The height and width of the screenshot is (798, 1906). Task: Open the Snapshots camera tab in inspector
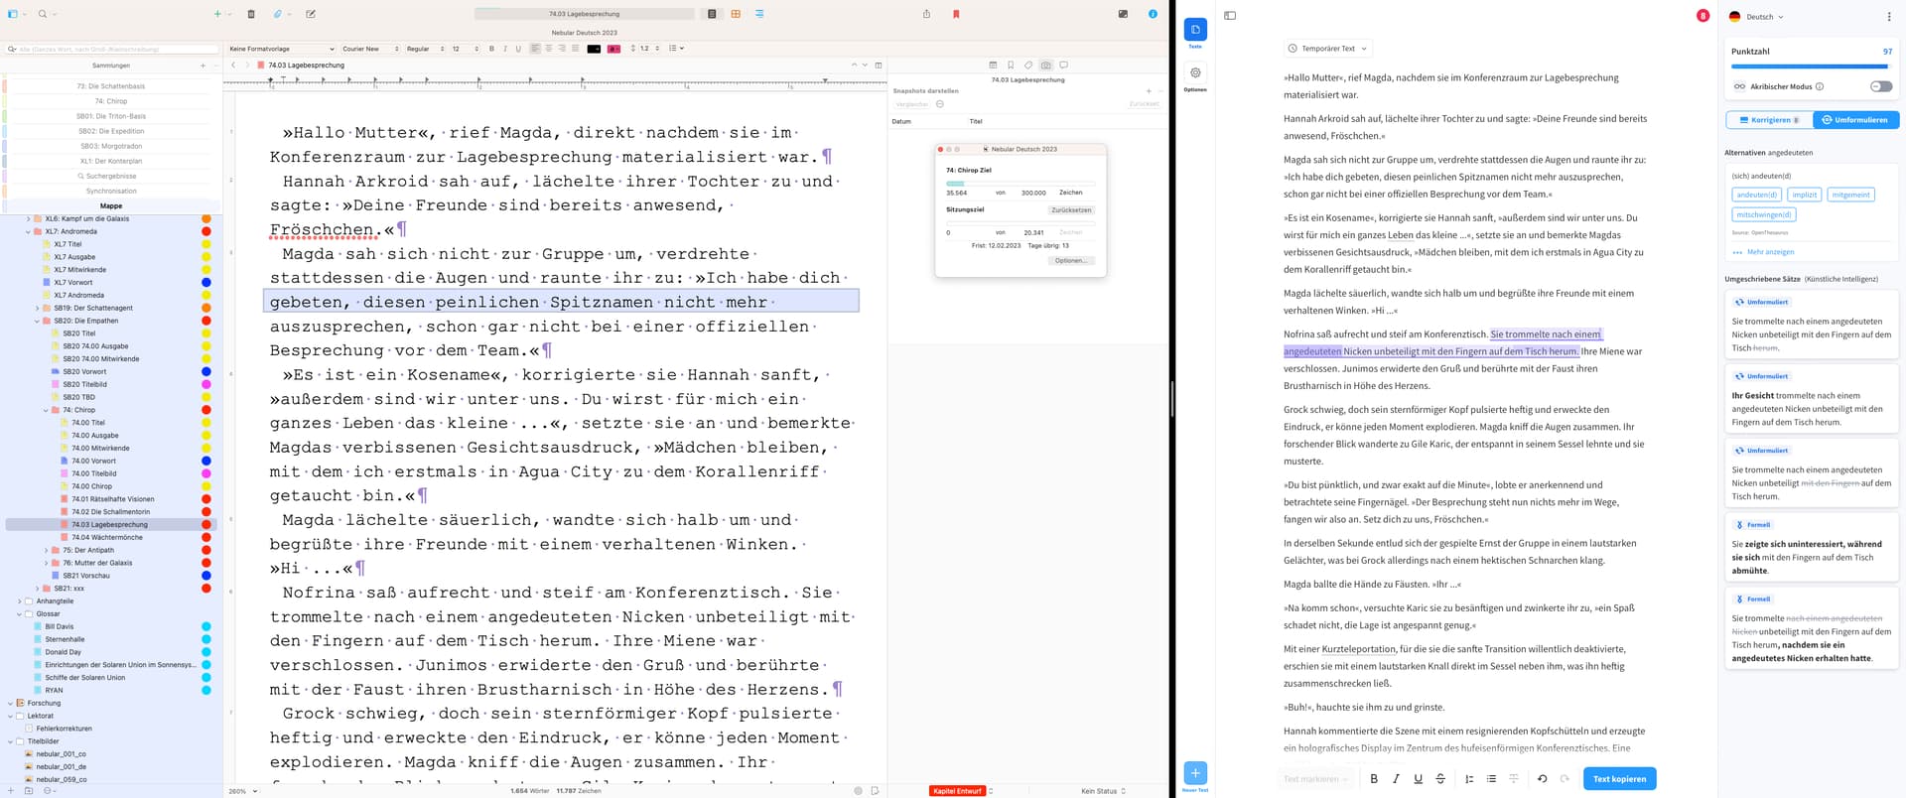pos(1045,66)
